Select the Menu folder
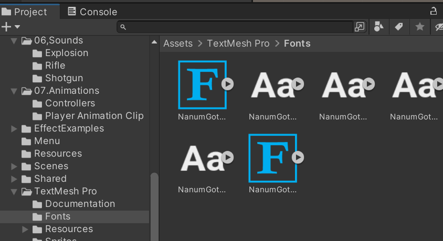Viewport: 443px width, 241px height. pyautogui.click(x=41, y=141)
